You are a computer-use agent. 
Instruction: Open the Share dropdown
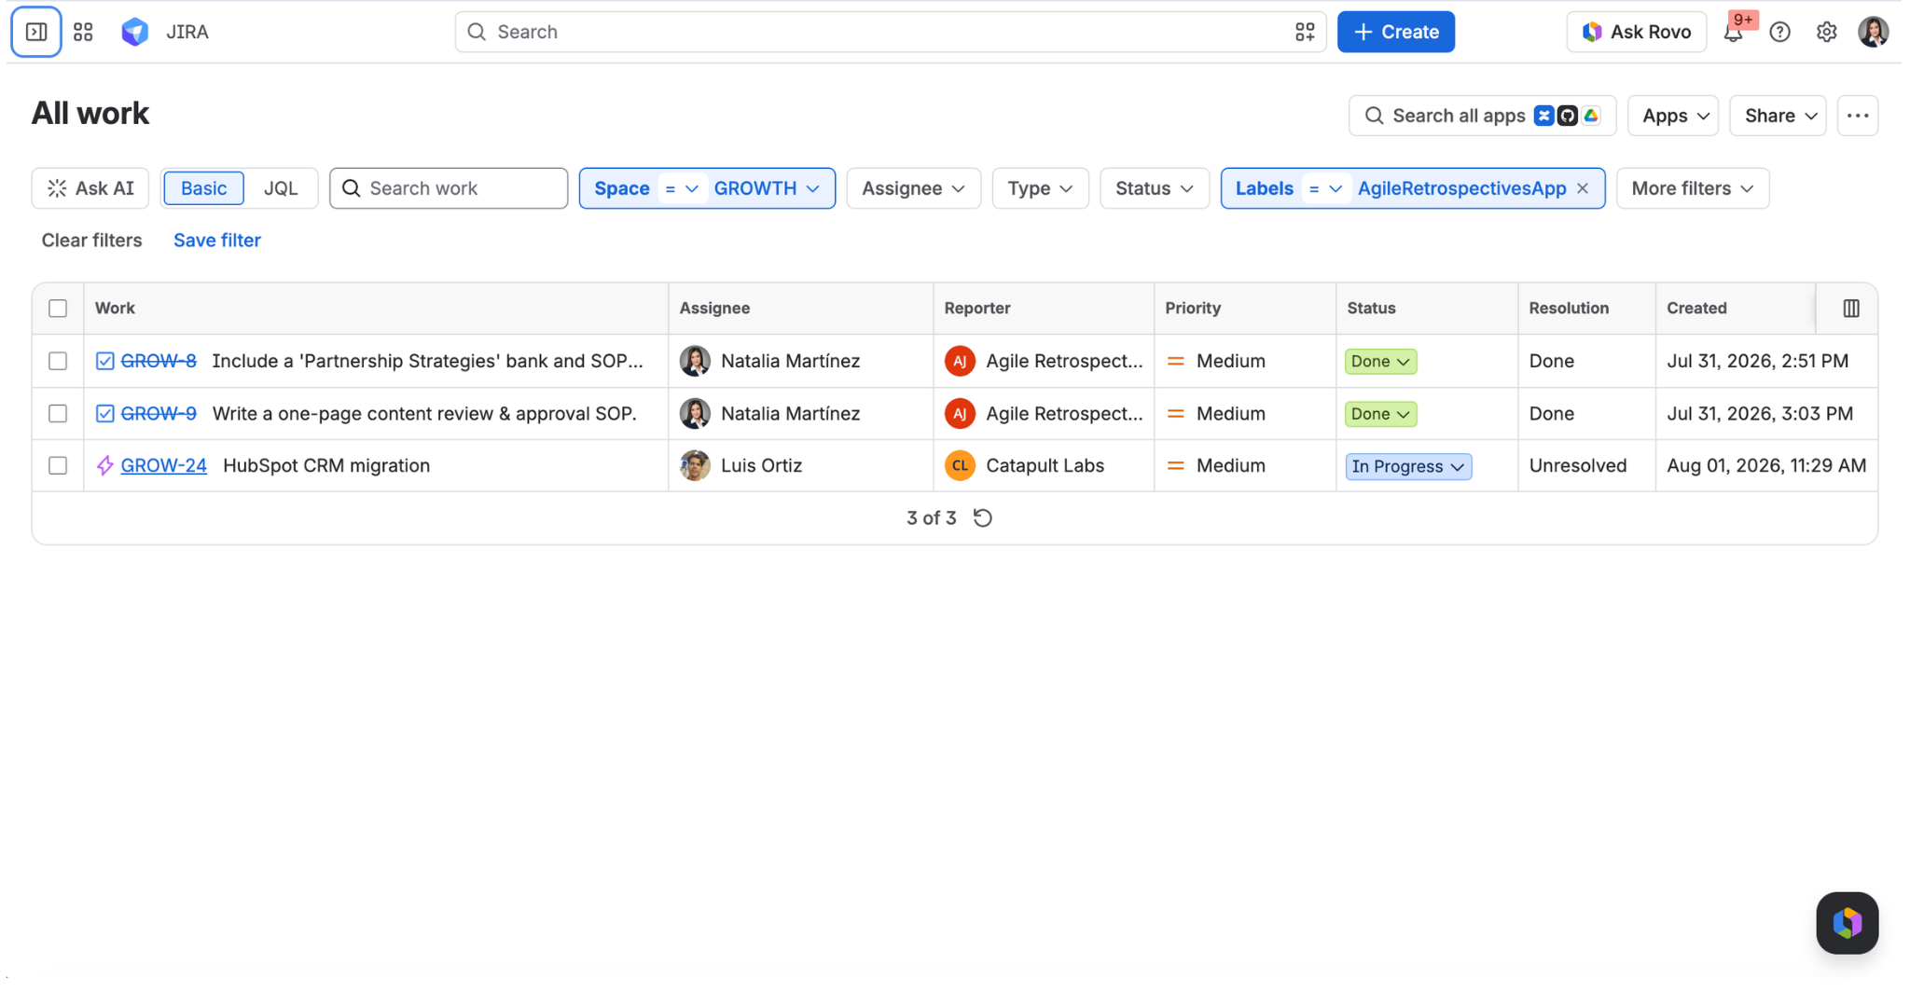coord(1778,116)
